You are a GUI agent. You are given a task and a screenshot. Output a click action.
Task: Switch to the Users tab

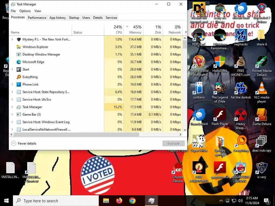pyautogui.click(x=86, y=17)
